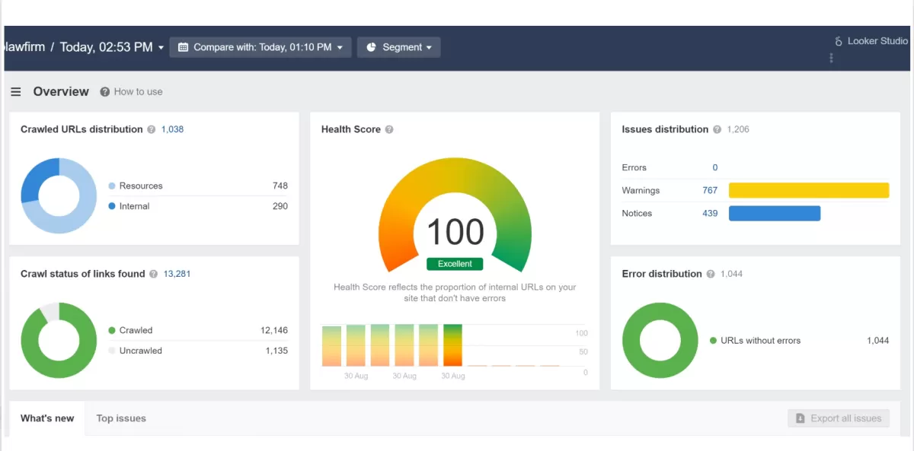Click the URLs without errors legend entry
914x451 pixels.
pos(755,341)
